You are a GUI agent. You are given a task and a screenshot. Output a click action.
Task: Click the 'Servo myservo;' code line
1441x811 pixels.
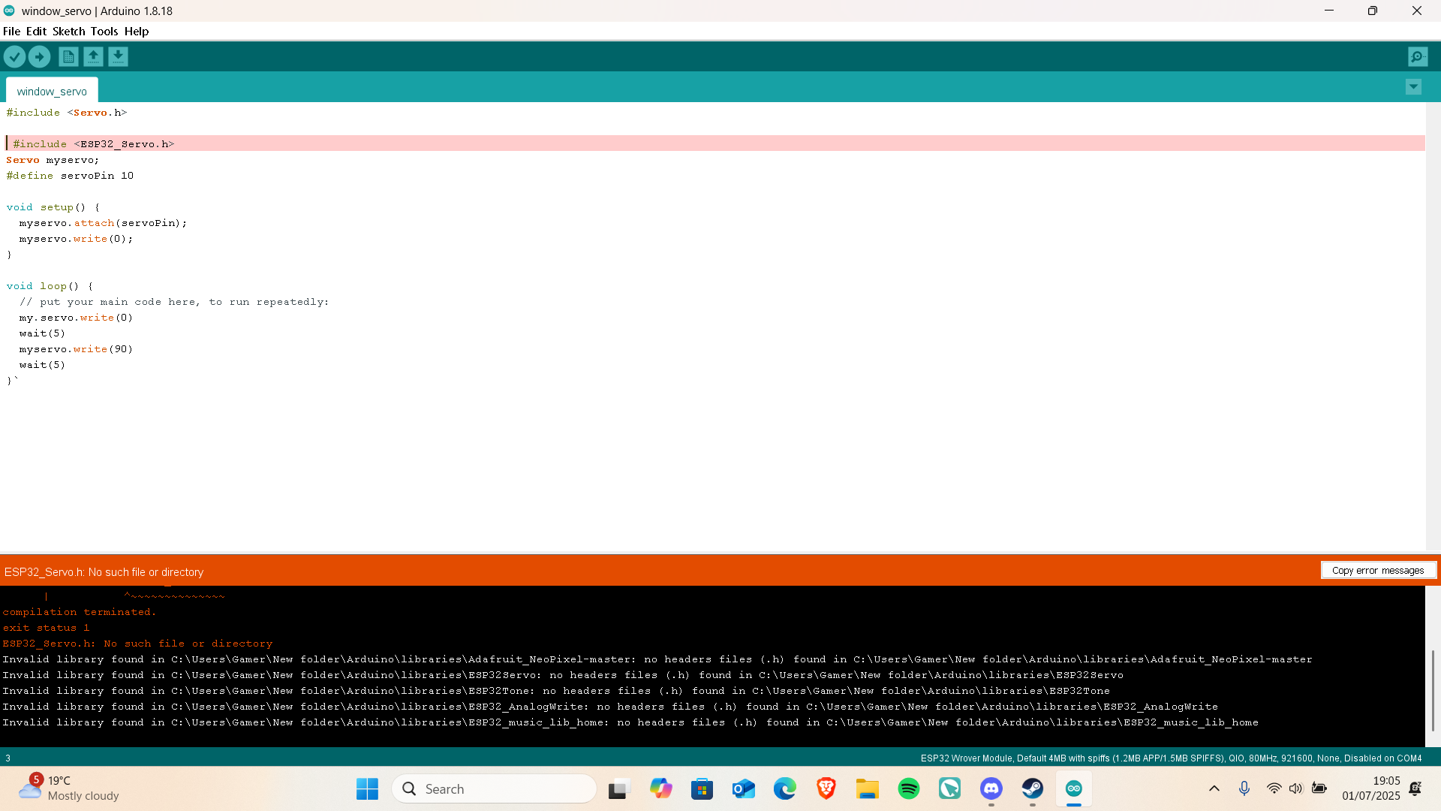tap(53, 160)
